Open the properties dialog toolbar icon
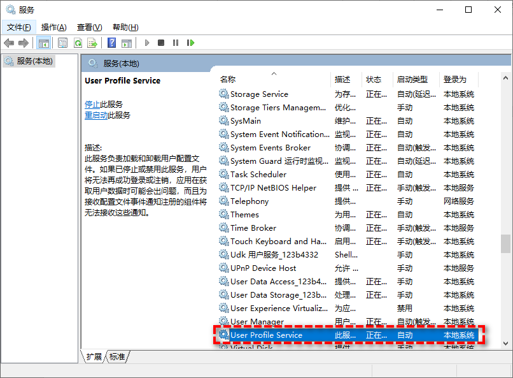 63,43
